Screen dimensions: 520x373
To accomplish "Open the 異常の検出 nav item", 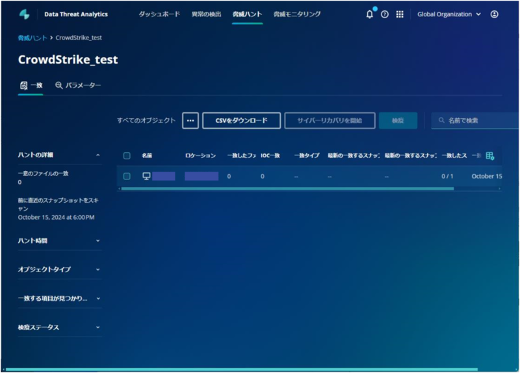I will pyautogui.click(x=206, y=14).
